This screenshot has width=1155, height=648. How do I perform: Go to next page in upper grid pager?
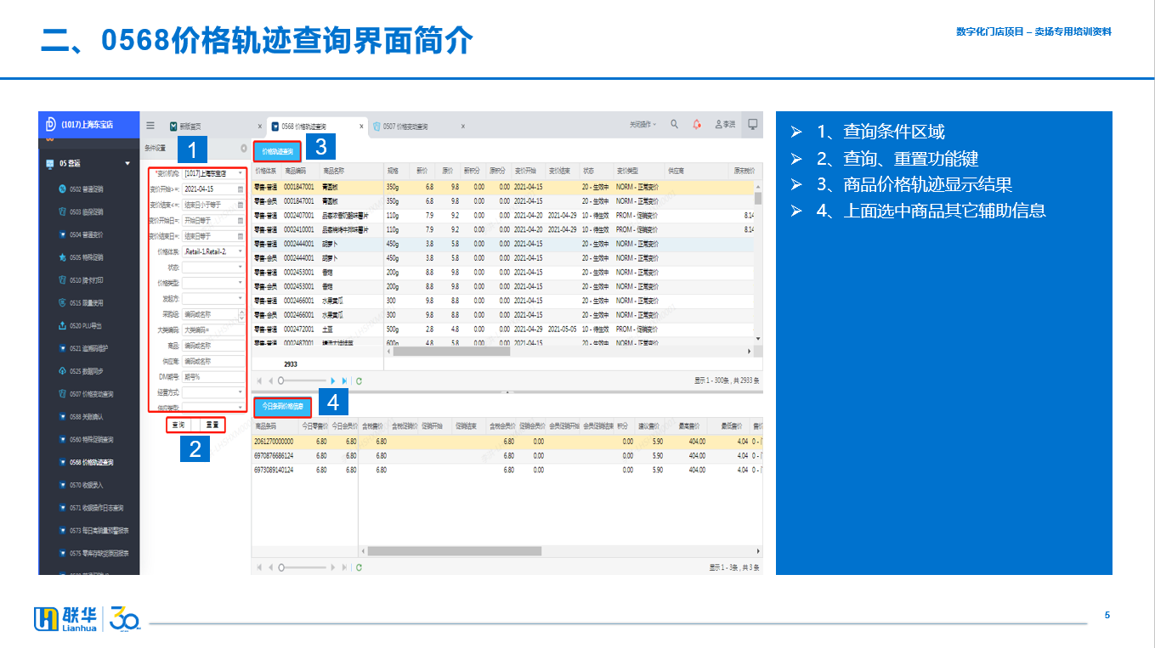[x=333, y=381]
